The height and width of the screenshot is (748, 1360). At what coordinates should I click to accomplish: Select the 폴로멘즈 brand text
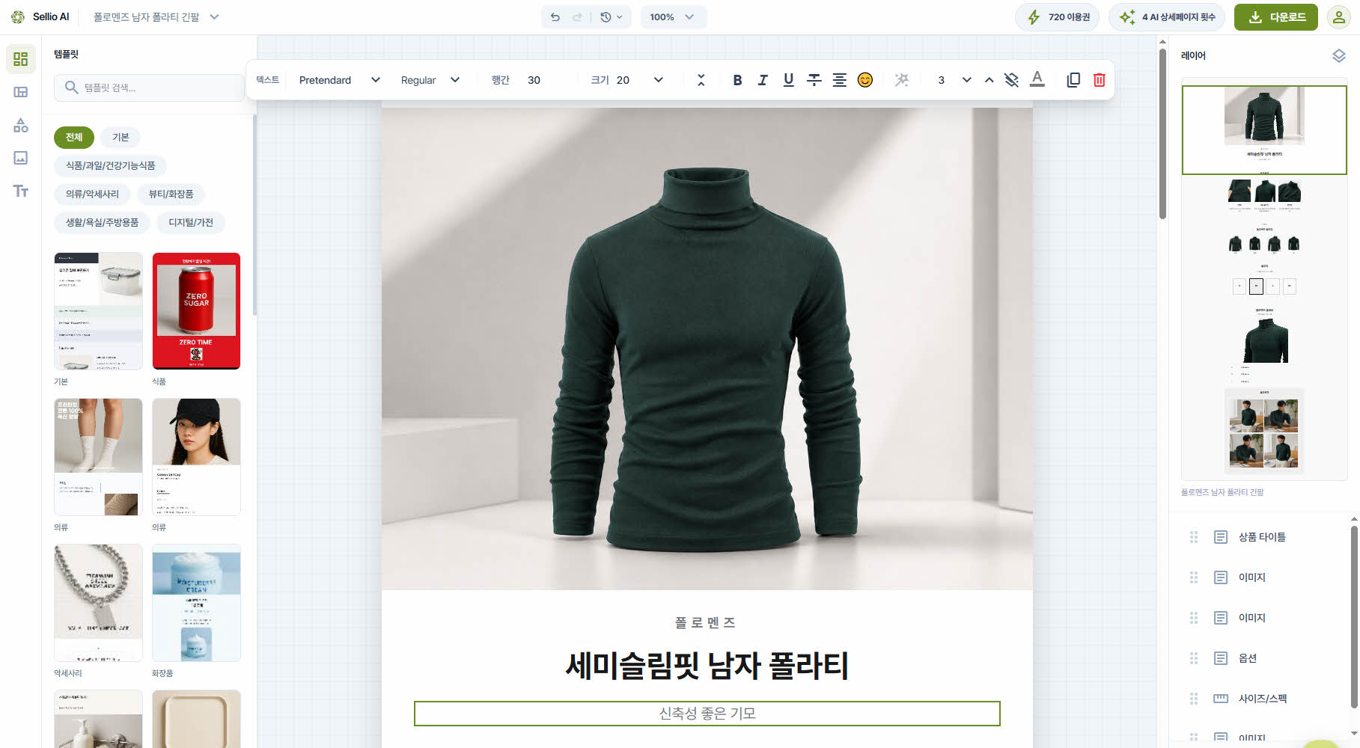pyautogui.click(x=706, y=622)
